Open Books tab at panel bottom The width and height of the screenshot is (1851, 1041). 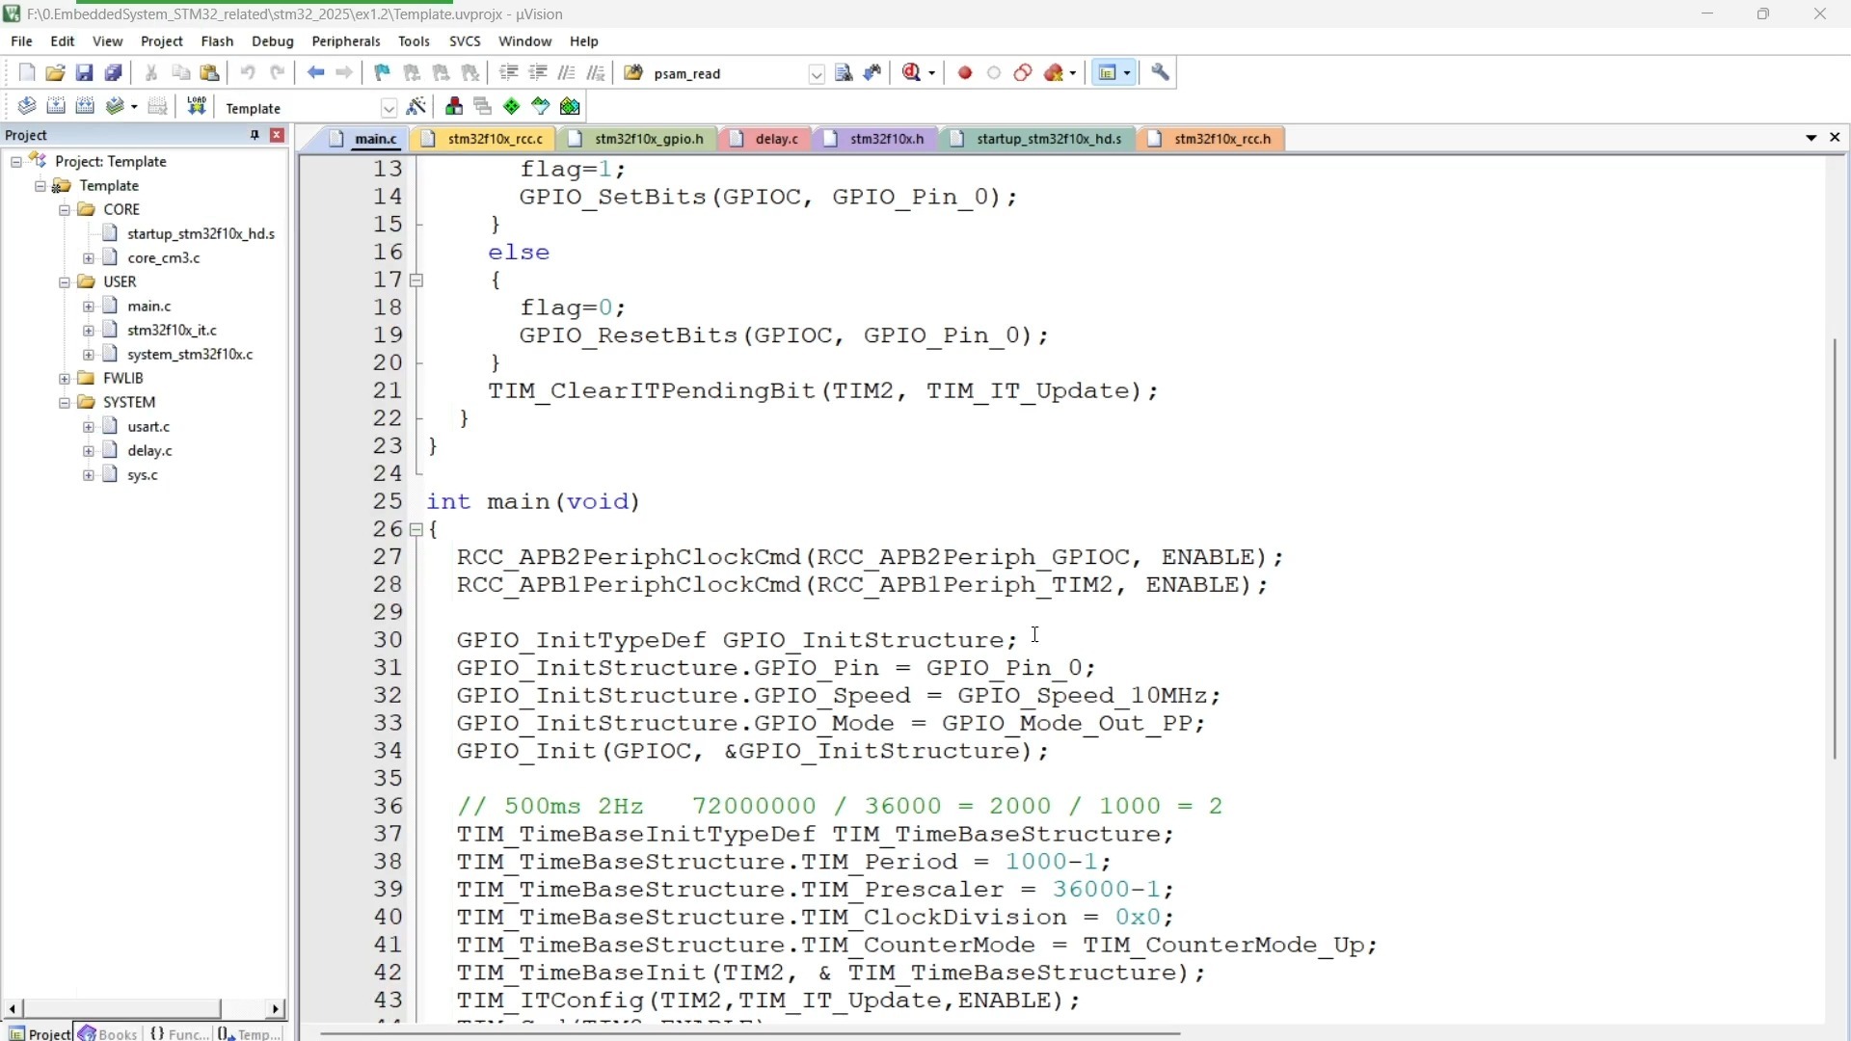coord(108,1033)
